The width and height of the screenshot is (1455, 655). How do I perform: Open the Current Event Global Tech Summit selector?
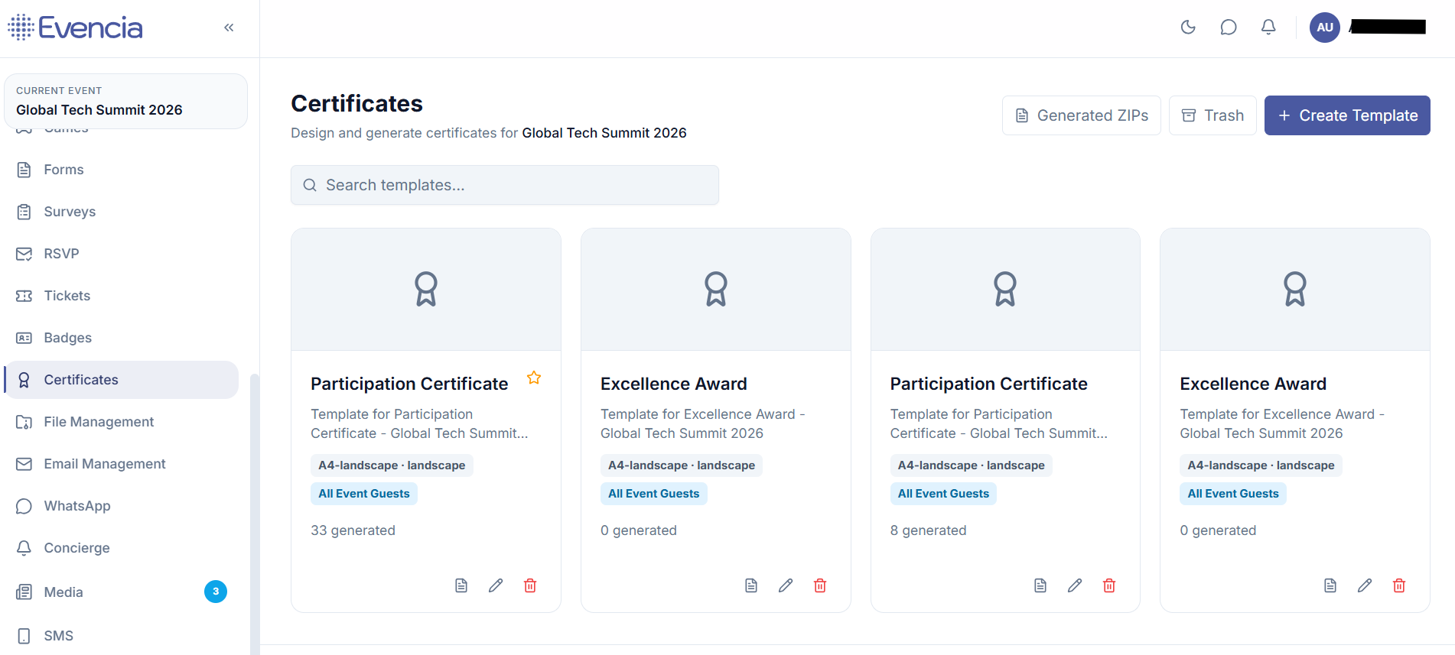point(125,102)
